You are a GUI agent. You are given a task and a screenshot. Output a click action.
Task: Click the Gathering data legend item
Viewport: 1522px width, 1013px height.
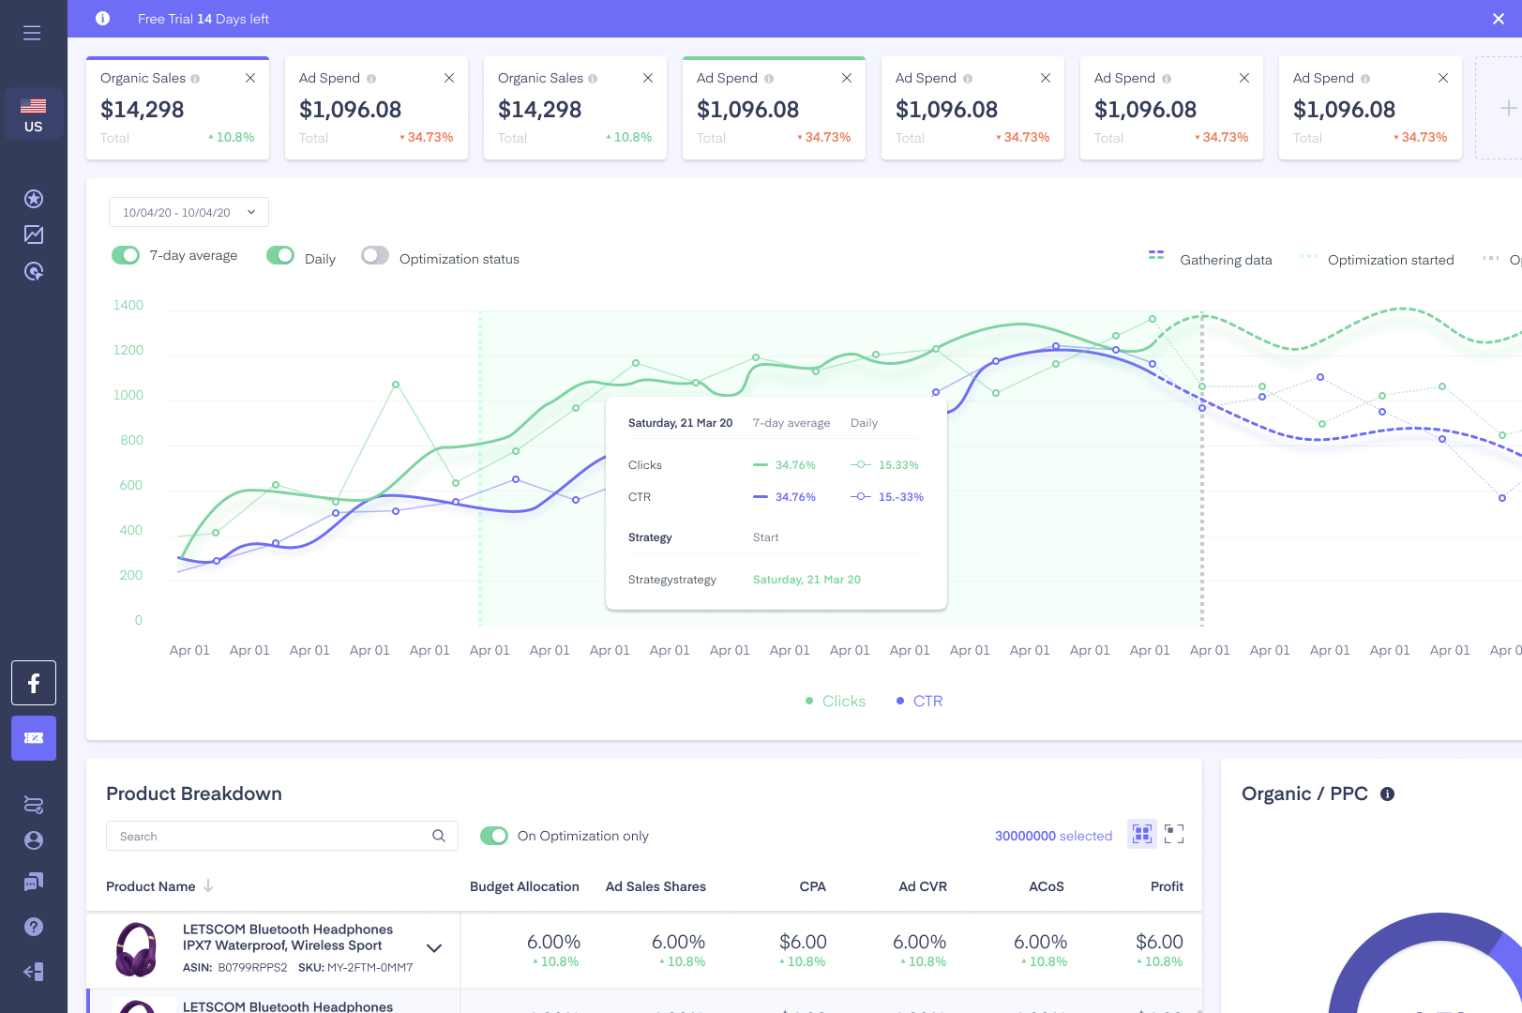click(1211, 260)
